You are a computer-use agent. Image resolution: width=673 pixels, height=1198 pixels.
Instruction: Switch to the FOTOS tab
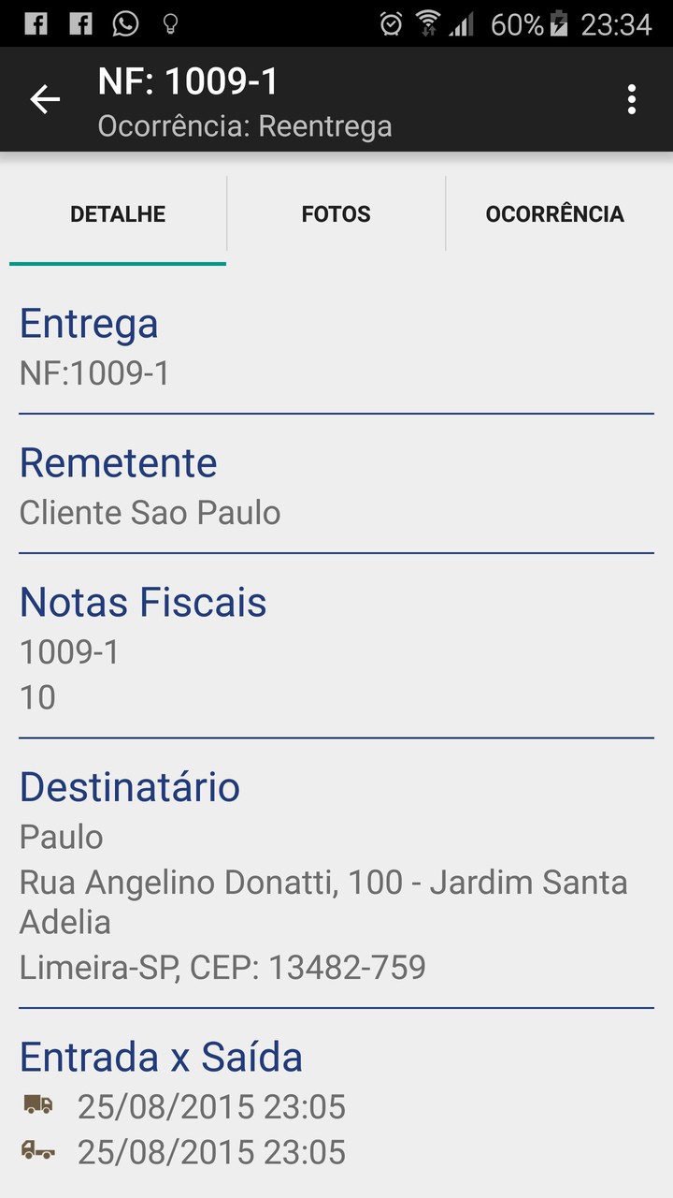click(336, 214)
